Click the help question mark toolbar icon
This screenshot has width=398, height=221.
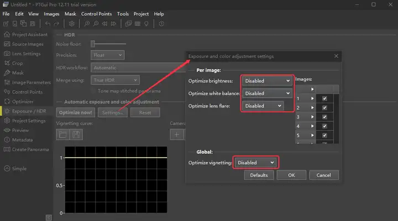[x=161, y=24]
